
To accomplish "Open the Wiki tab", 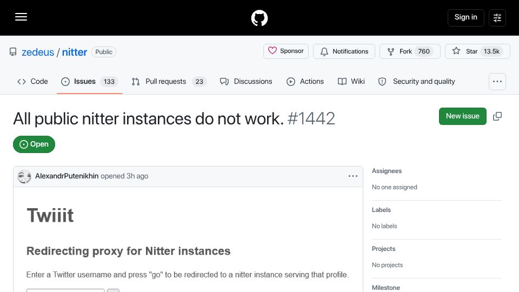I will coord(351,82).
